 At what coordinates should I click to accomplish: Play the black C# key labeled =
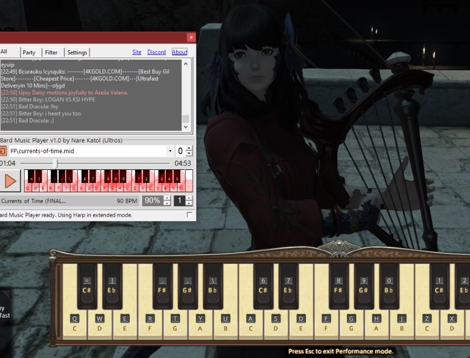point(87,286)
